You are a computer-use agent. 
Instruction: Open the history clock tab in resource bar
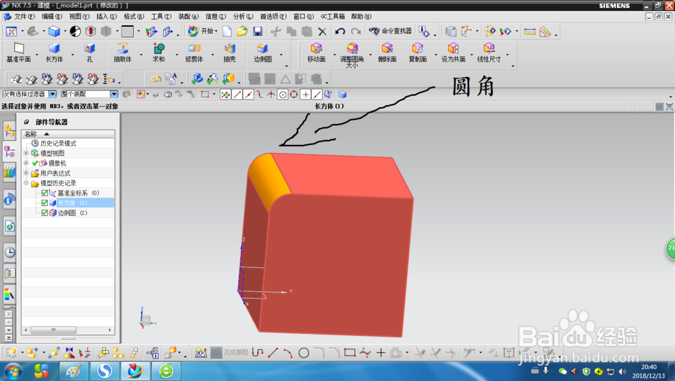pyautogui.click(x=9, y=252)
